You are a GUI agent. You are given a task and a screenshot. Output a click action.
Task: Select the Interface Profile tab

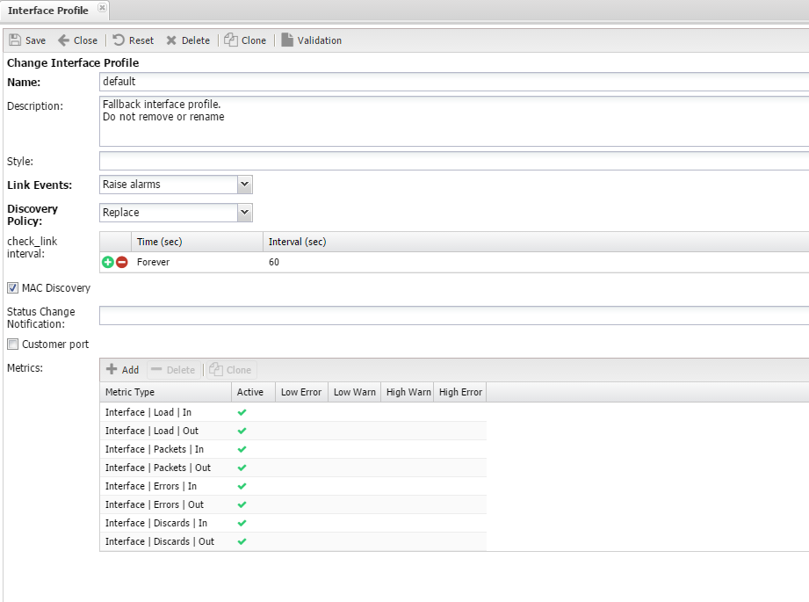pyautogui.click(x=48, y=10)
